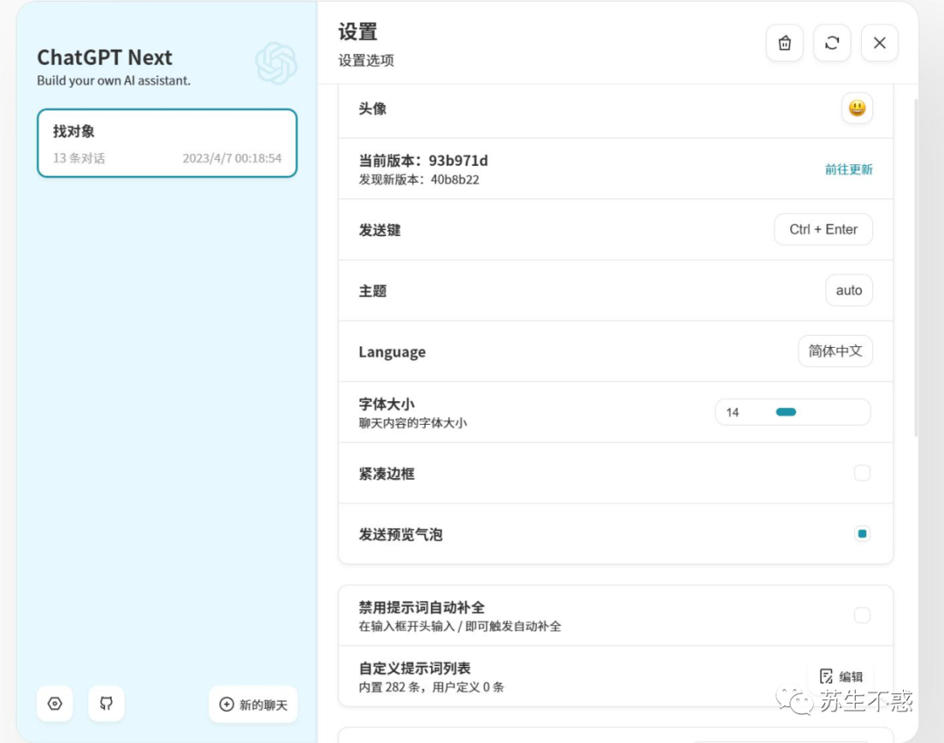Uncheck the 发送预览气泡 checkbox
The image size is (944, 743).
coord(862,533)
